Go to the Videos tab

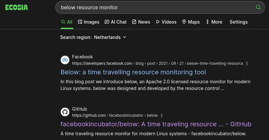(x=166, y=22)
